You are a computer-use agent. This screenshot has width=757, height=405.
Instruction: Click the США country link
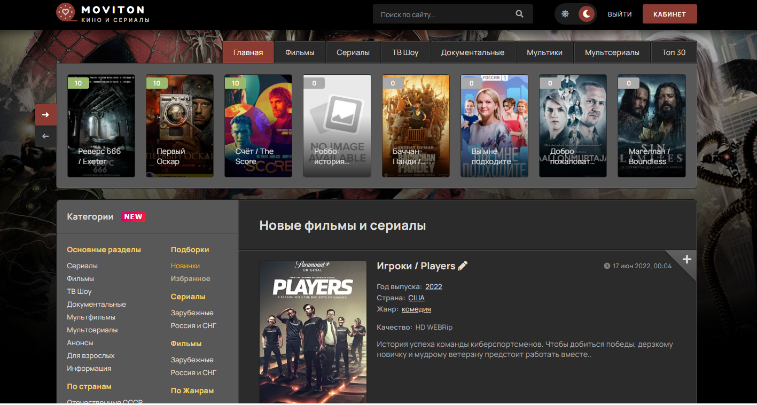coord(417,298)
